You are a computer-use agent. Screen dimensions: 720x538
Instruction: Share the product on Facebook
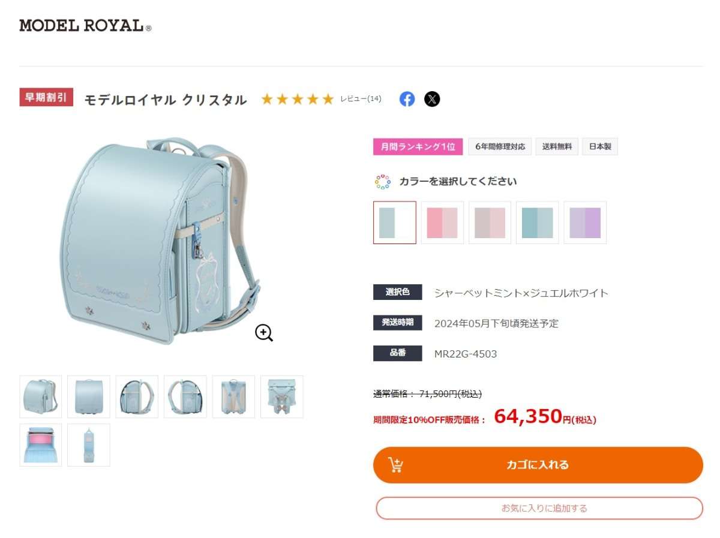pos(407,99)
